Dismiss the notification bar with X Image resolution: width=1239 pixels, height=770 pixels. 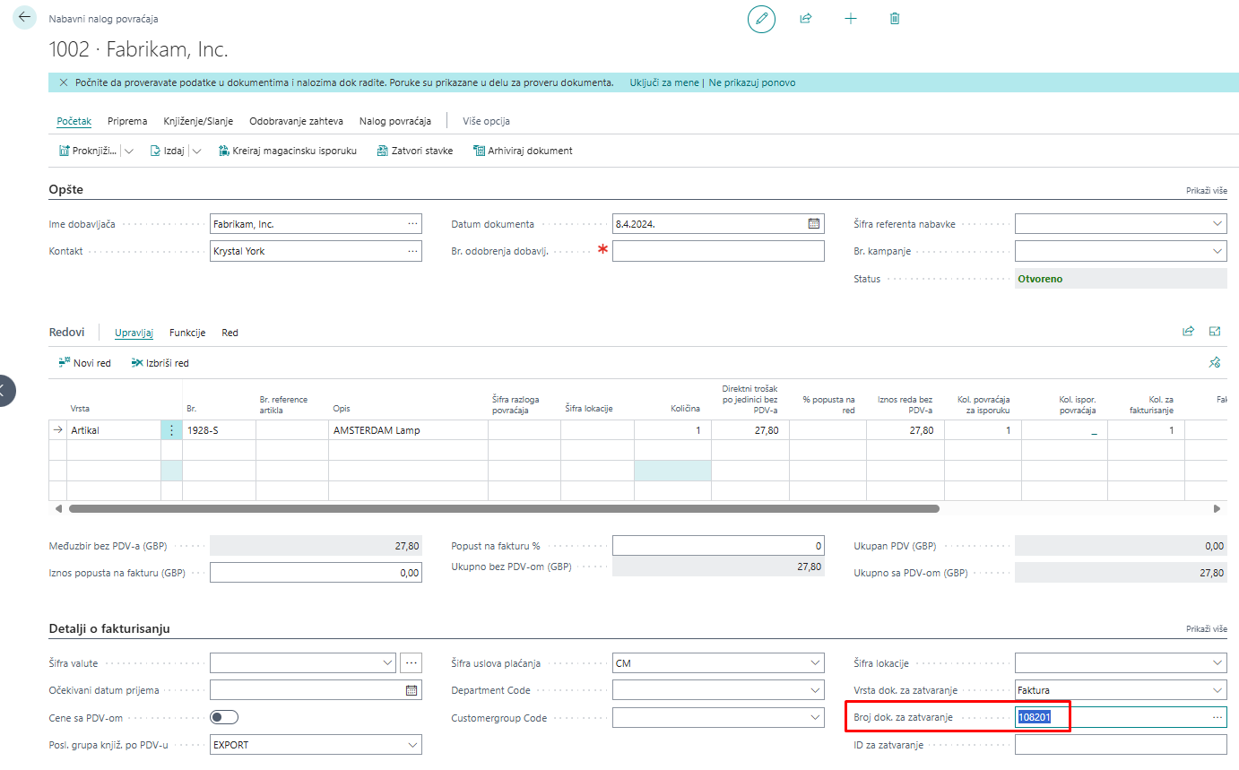pos(63,82)
